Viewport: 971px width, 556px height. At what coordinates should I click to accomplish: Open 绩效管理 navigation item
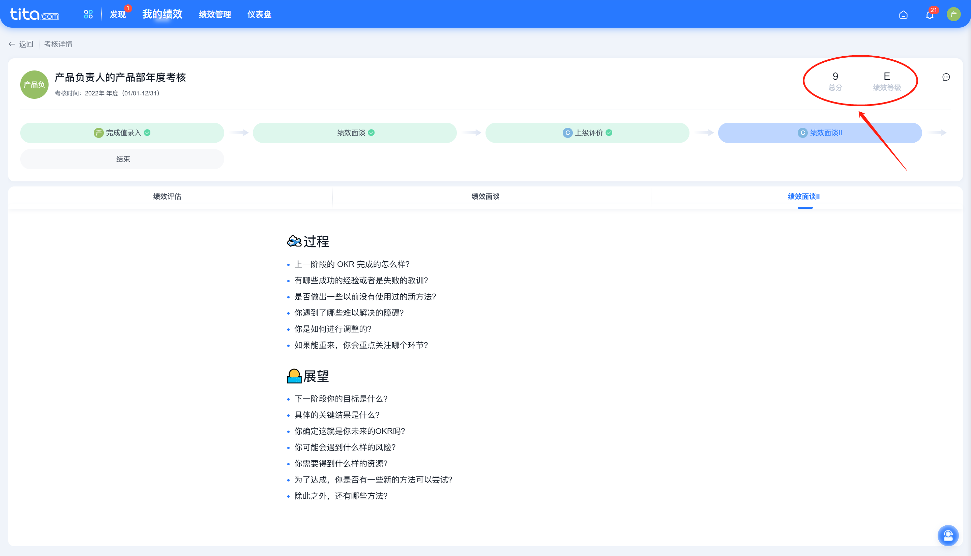214,14
